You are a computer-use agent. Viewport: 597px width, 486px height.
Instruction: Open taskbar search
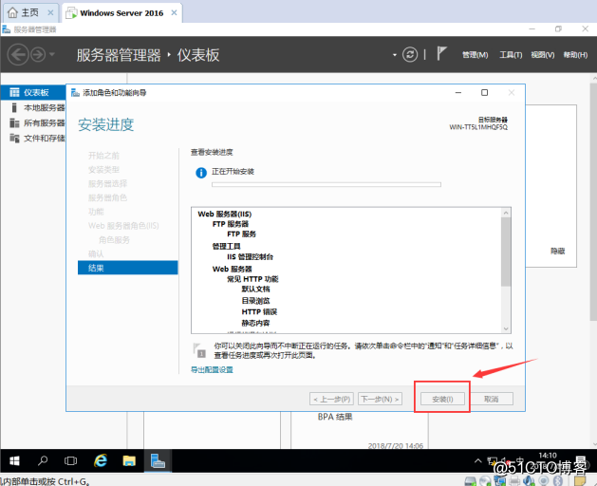(43, 461)
